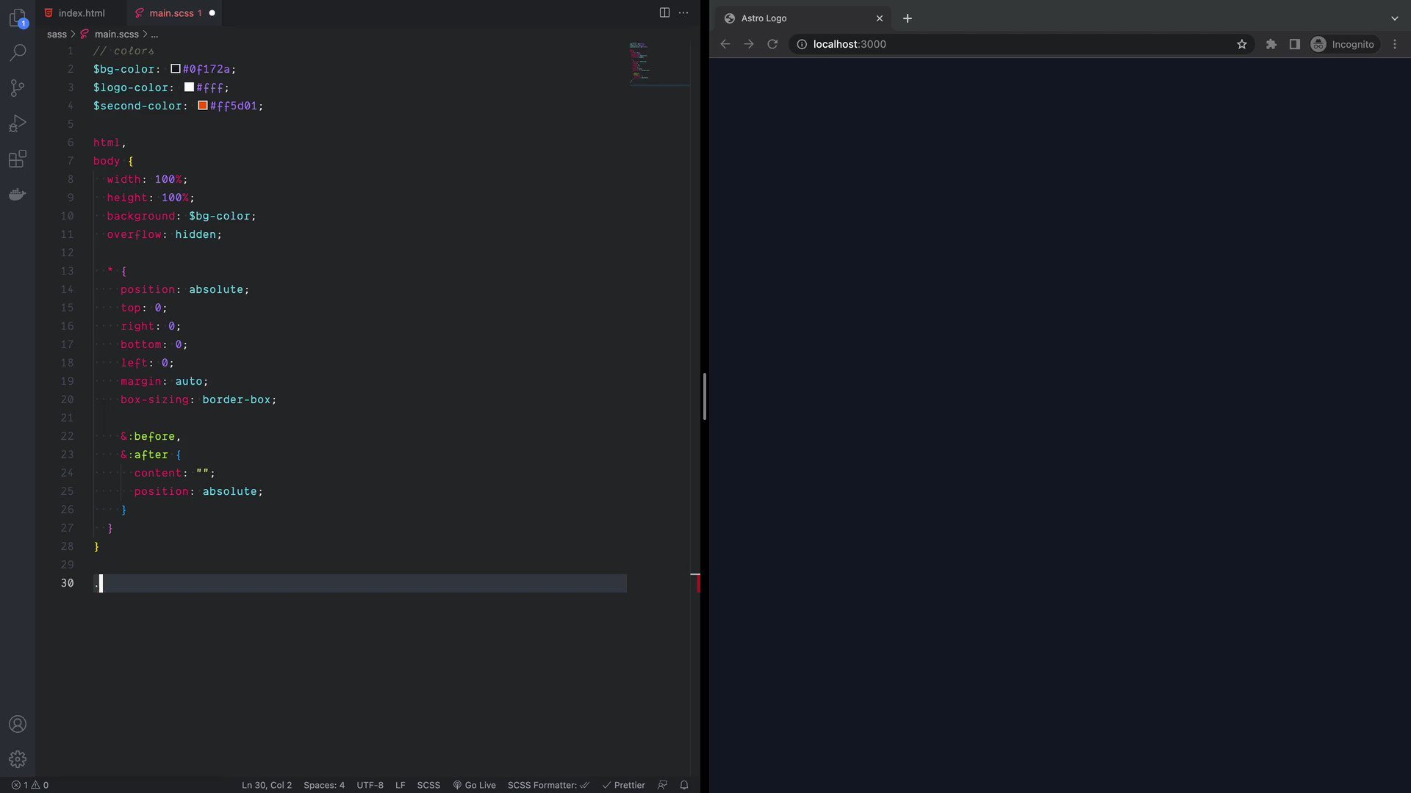This screenshot has width=1411, height=793.
Task: Click the SCSS language mode button
Action: pyautogui.click(x=428, y=785)
